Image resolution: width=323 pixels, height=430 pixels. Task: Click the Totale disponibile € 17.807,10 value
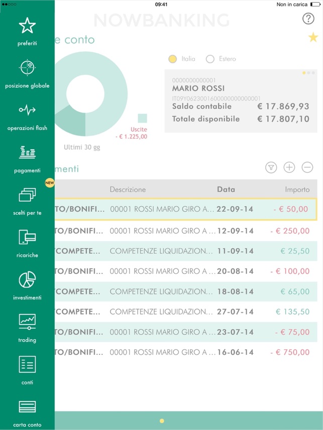tap(283, 119)
